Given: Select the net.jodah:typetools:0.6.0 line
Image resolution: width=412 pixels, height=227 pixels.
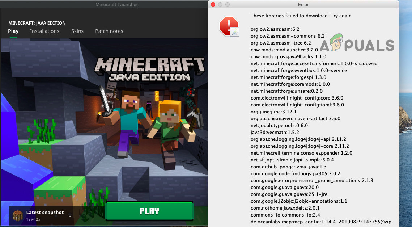Looking at the screenshot, I should 279,126.
